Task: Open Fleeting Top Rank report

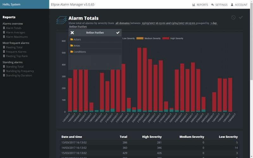Action: click(x=17, y=56)
